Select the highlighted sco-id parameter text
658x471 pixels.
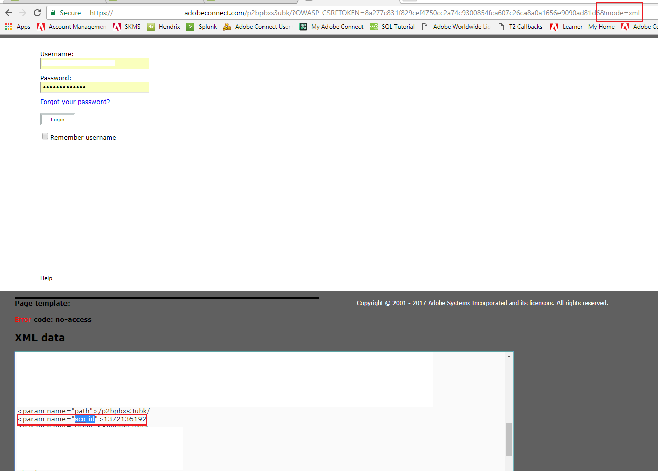(x=83, y=419)
